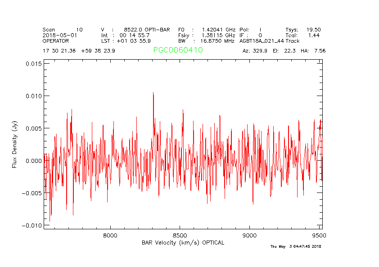Select the BAR Velocity (km/s) OPTICAL label
The width and height of the screenshot is (379, 267).
pyautogui.click(x=183, y=243)
